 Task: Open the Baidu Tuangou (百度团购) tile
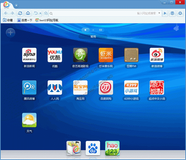pos(106,88)
